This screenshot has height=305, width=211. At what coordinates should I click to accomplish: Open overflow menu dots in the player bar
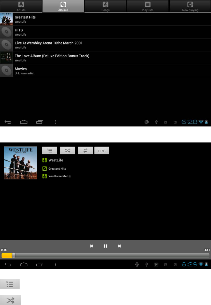point(55,265)
